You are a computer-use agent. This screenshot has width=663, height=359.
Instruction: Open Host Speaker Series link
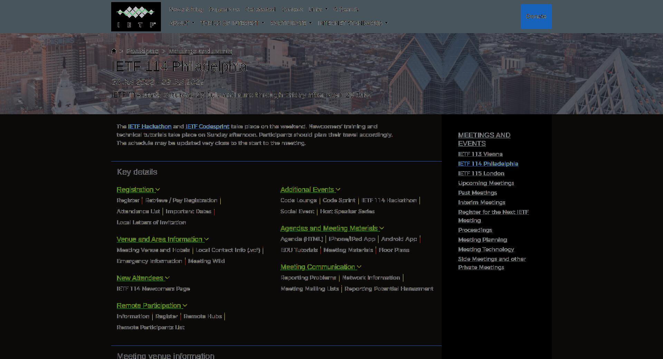click(347, 212)
